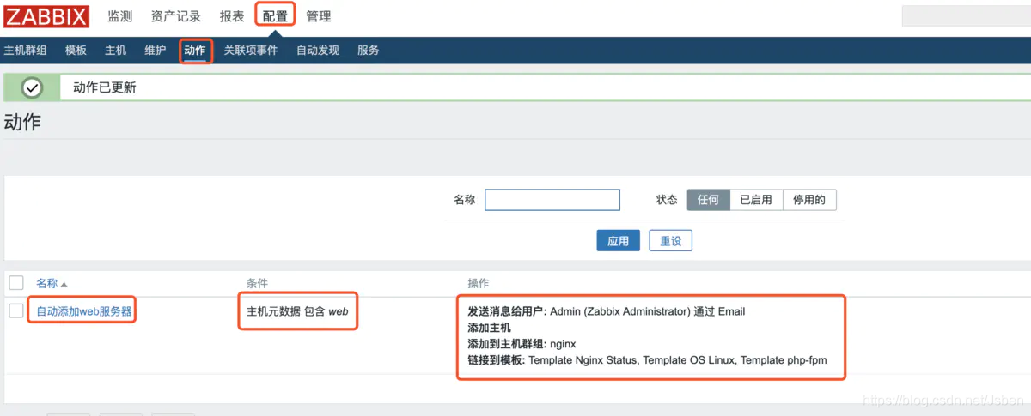
Task: Tick checkbox for 自动添加web服务器 row
Action: pos(16,310)
